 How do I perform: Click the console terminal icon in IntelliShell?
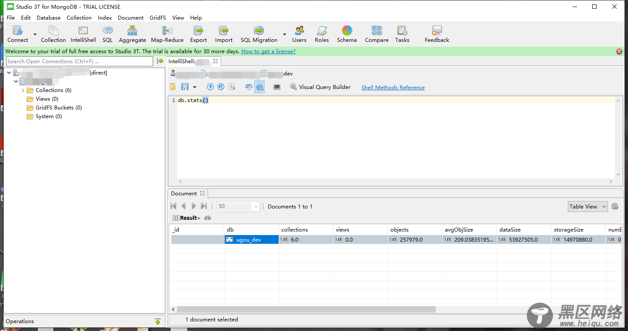point(277,87)
